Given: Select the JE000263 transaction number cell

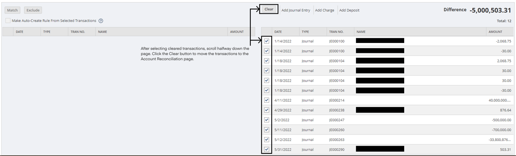Looking at the screenshot, I should [337, 140].
